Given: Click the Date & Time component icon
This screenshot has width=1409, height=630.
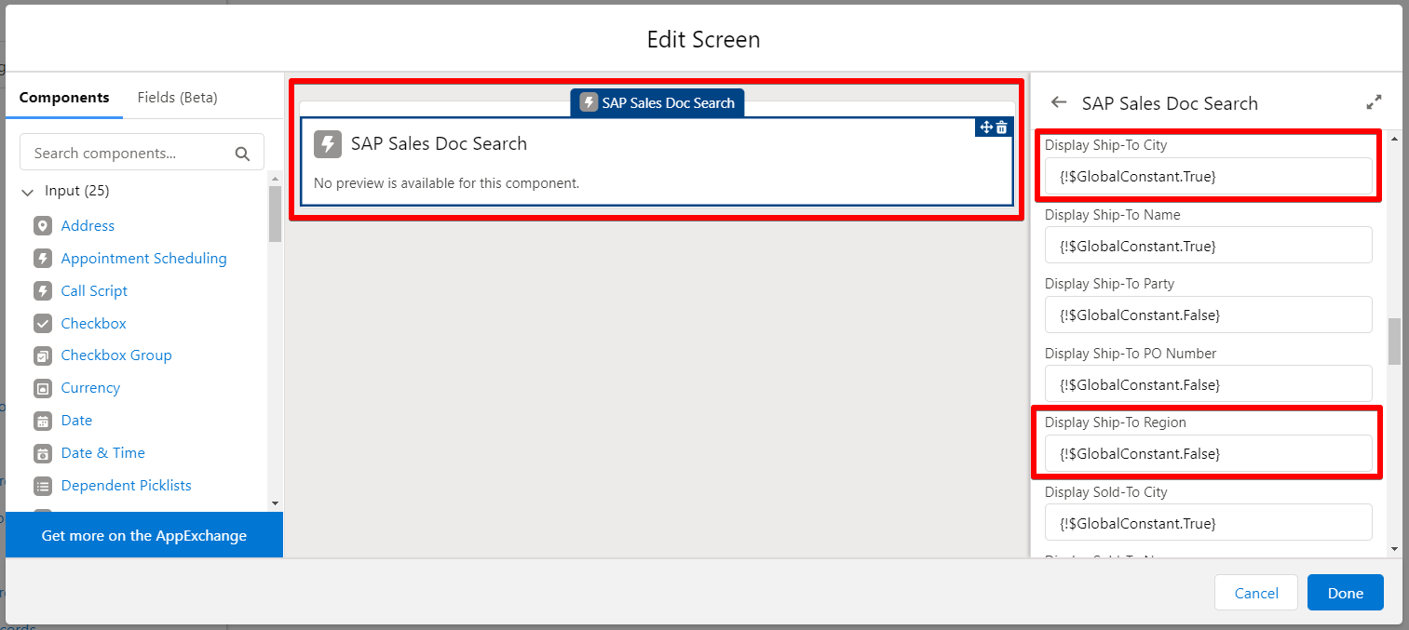Looking at the screenshot, I should point(43,453).
